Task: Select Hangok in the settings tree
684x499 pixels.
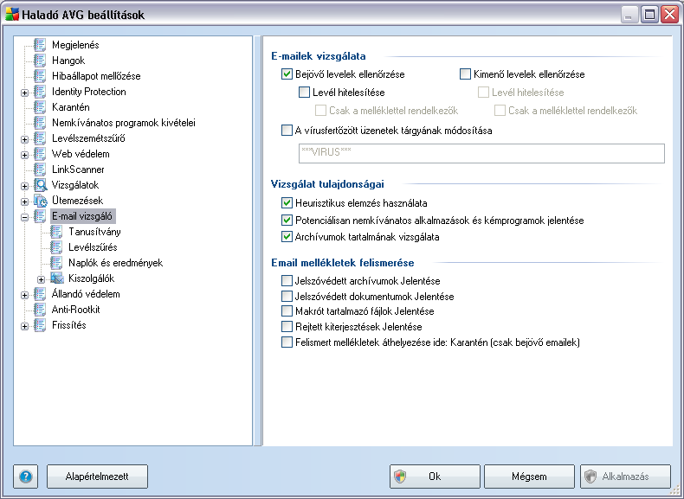Action: [68, 61]
